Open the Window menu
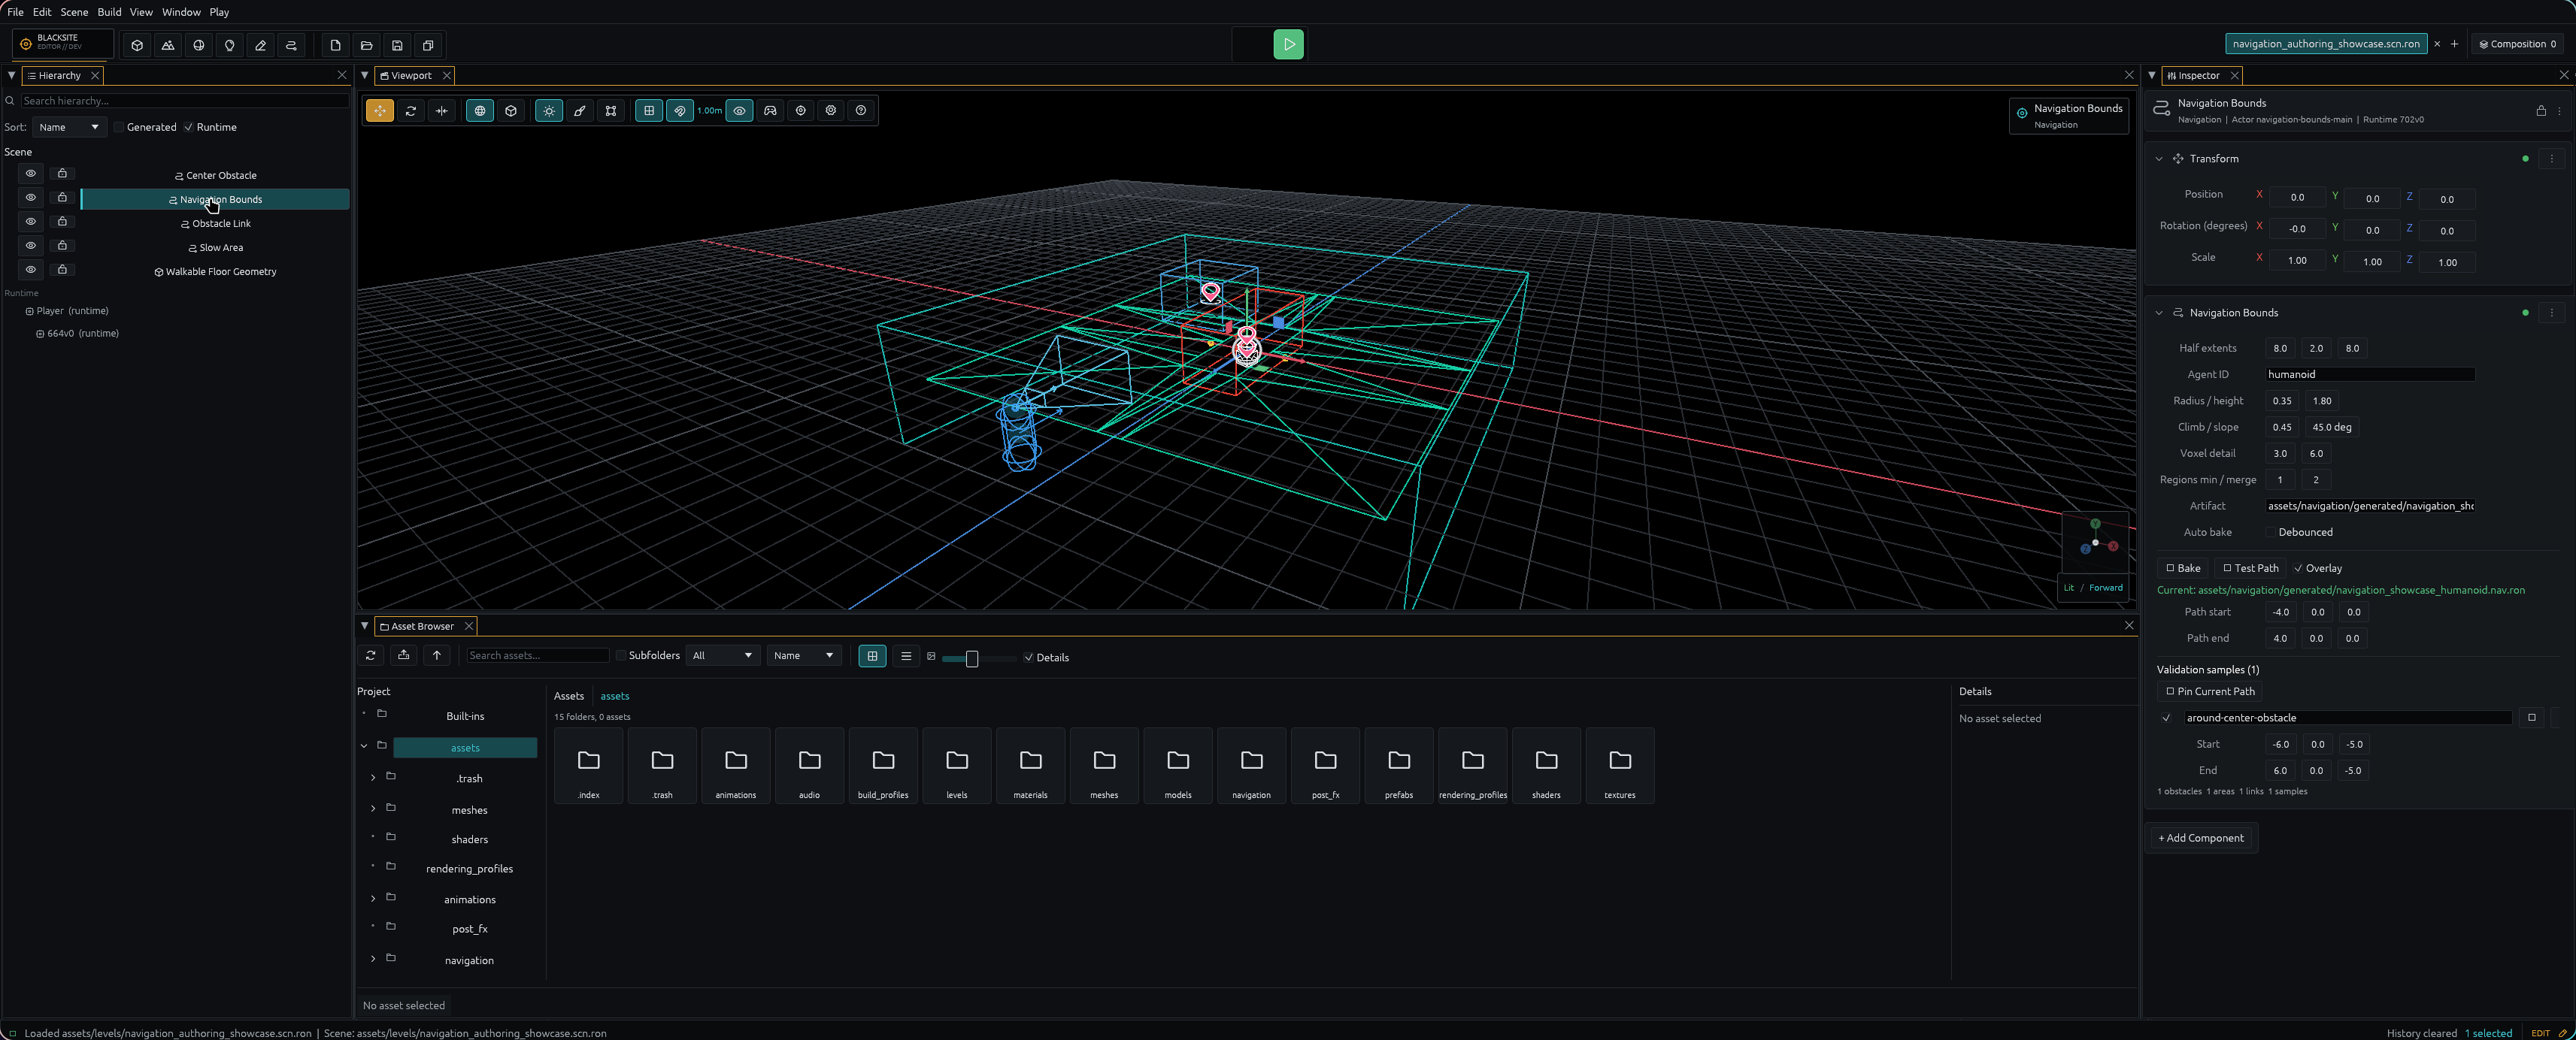This screenshot has height=1040, width=2576. pyautogui.click(x=181, y=12)
